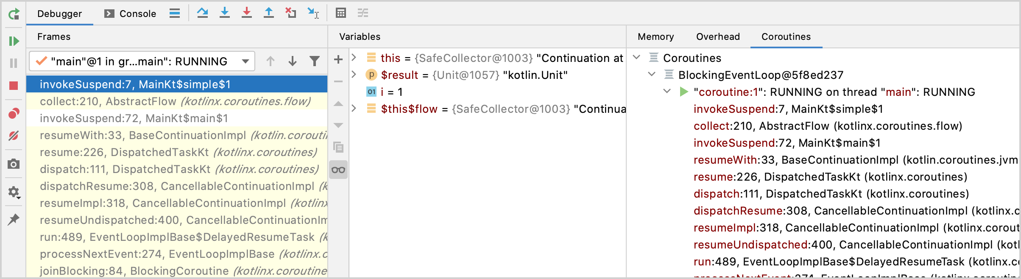This screenshot has height=279, width=1021.
Task: Click Force Step Into red arrow
Action: click(x=247, y=13)
